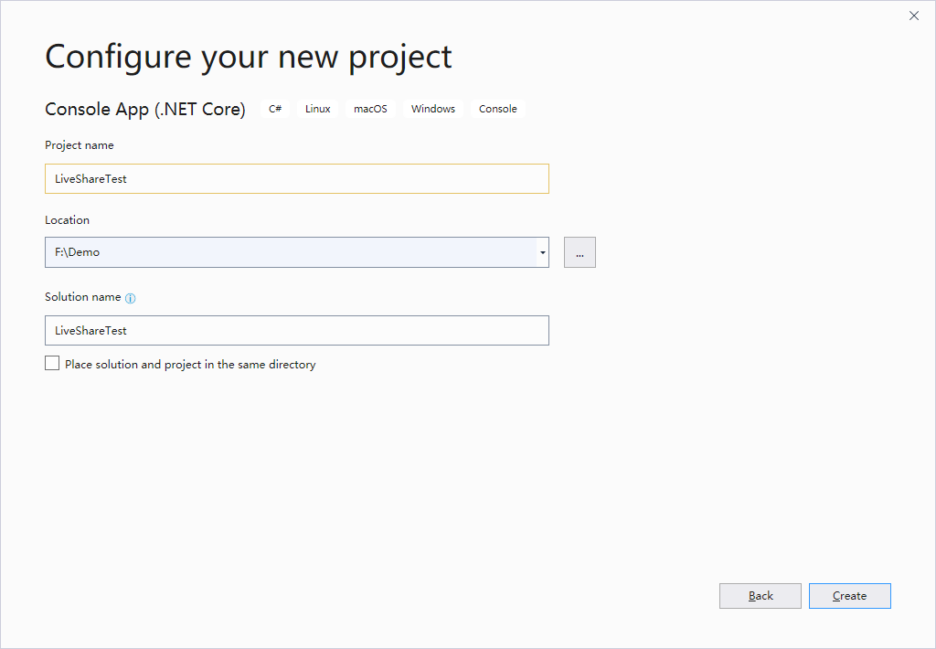This screenshot has height=649, width=936.
Task: Go Back to the previous step
Action: pyautogui.click(x=760, y=596)
